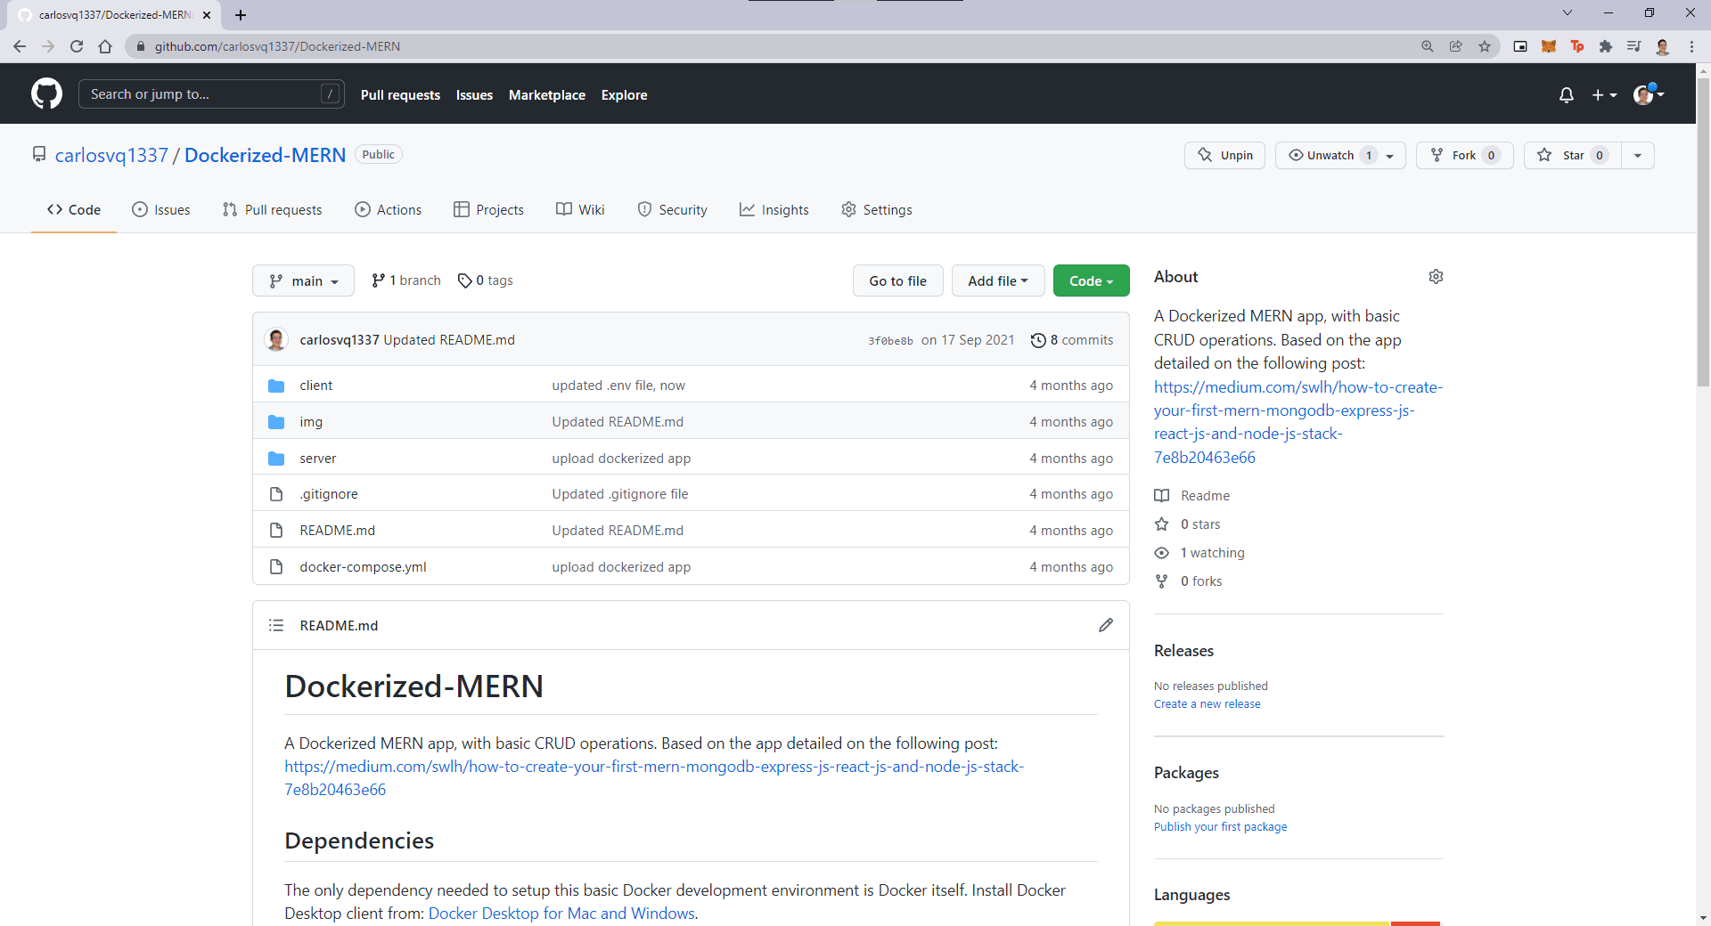1711x926 pixels.
Task: Open the Add file dropdown
Action: (997, 280)
